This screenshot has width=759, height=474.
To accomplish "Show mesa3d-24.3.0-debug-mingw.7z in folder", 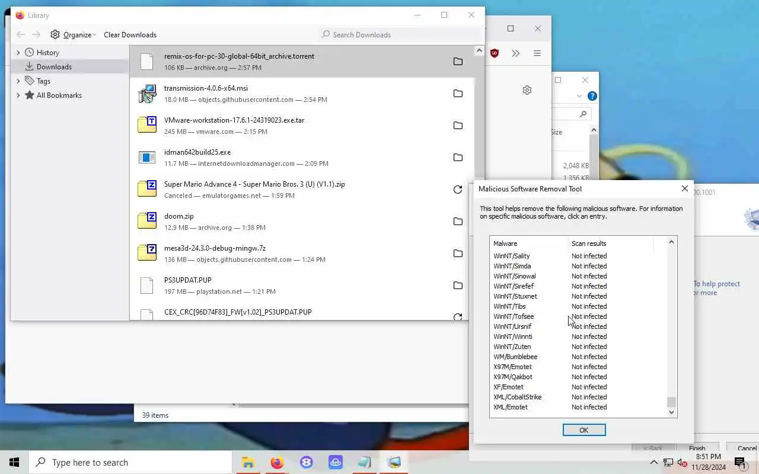I will 458,254.
